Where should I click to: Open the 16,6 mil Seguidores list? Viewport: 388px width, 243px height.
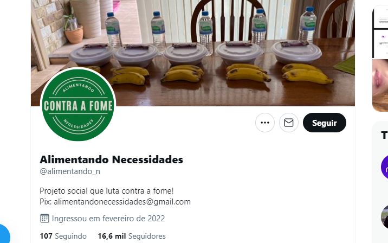click(x=132, y=236)
